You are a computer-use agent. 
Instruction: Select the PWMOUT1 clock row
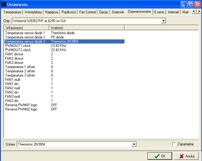65,46
